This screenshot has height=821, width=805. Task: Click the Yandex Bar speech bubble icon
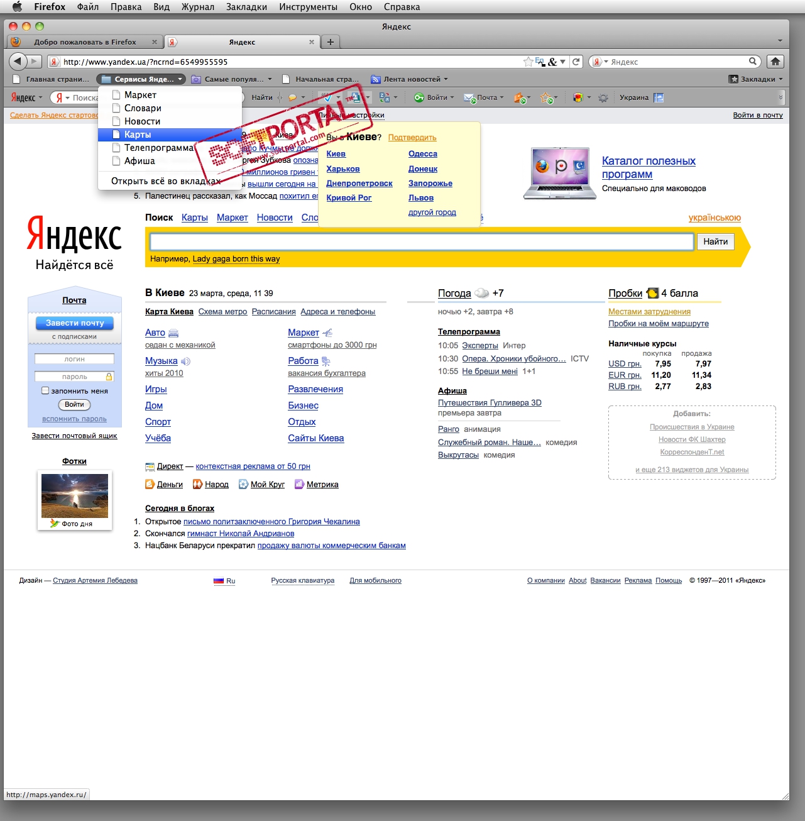(292, 97)
